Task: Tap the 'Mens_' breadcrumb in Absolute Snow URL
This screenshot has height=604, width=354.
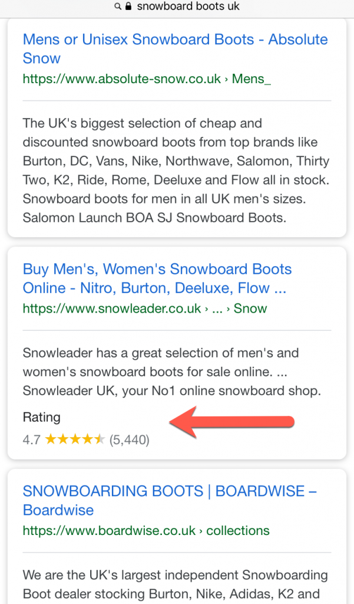Action: coord(252,78)
